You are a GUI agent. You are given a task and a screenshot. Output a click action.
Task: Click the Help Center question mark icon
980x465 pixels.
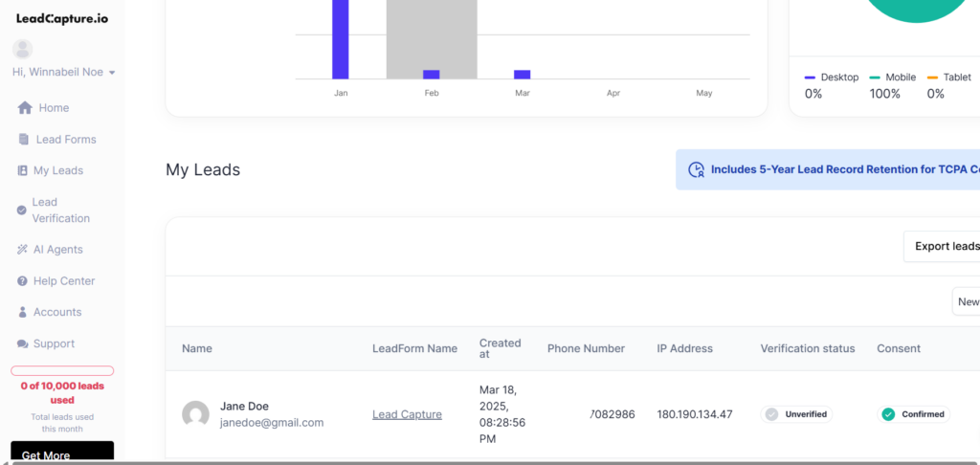(24, 281)
